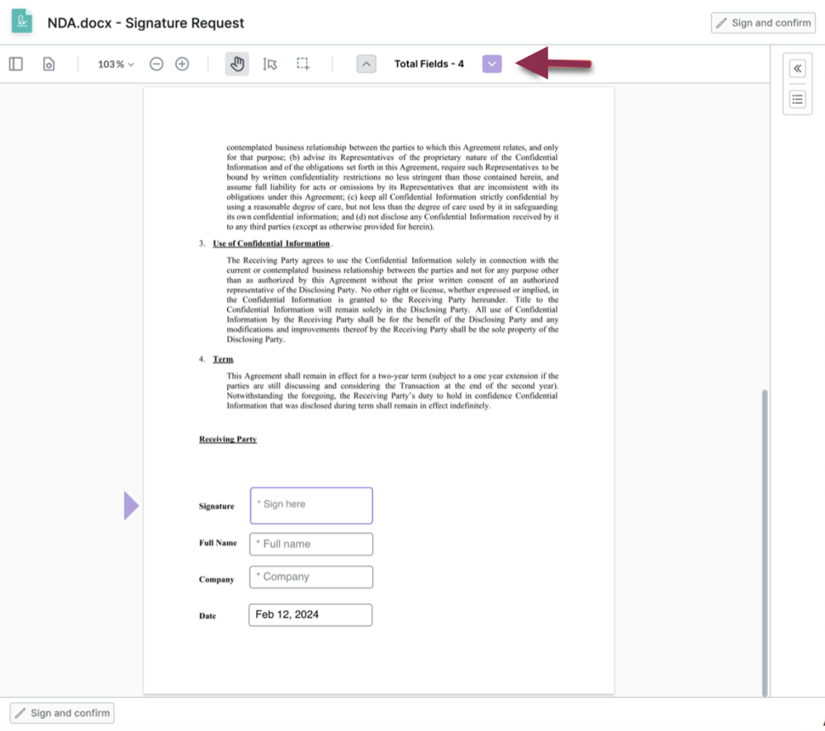Select the text selection tool
Image resolution: width=825 pixels, height=731 pixels.
269,63
